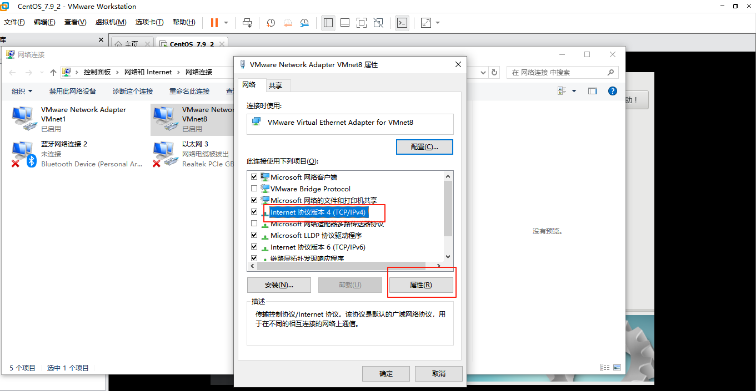The height and width of the screenshot is (391, 756).
Task: Switch to large icons from status bar
Action: tap(617, 367)
